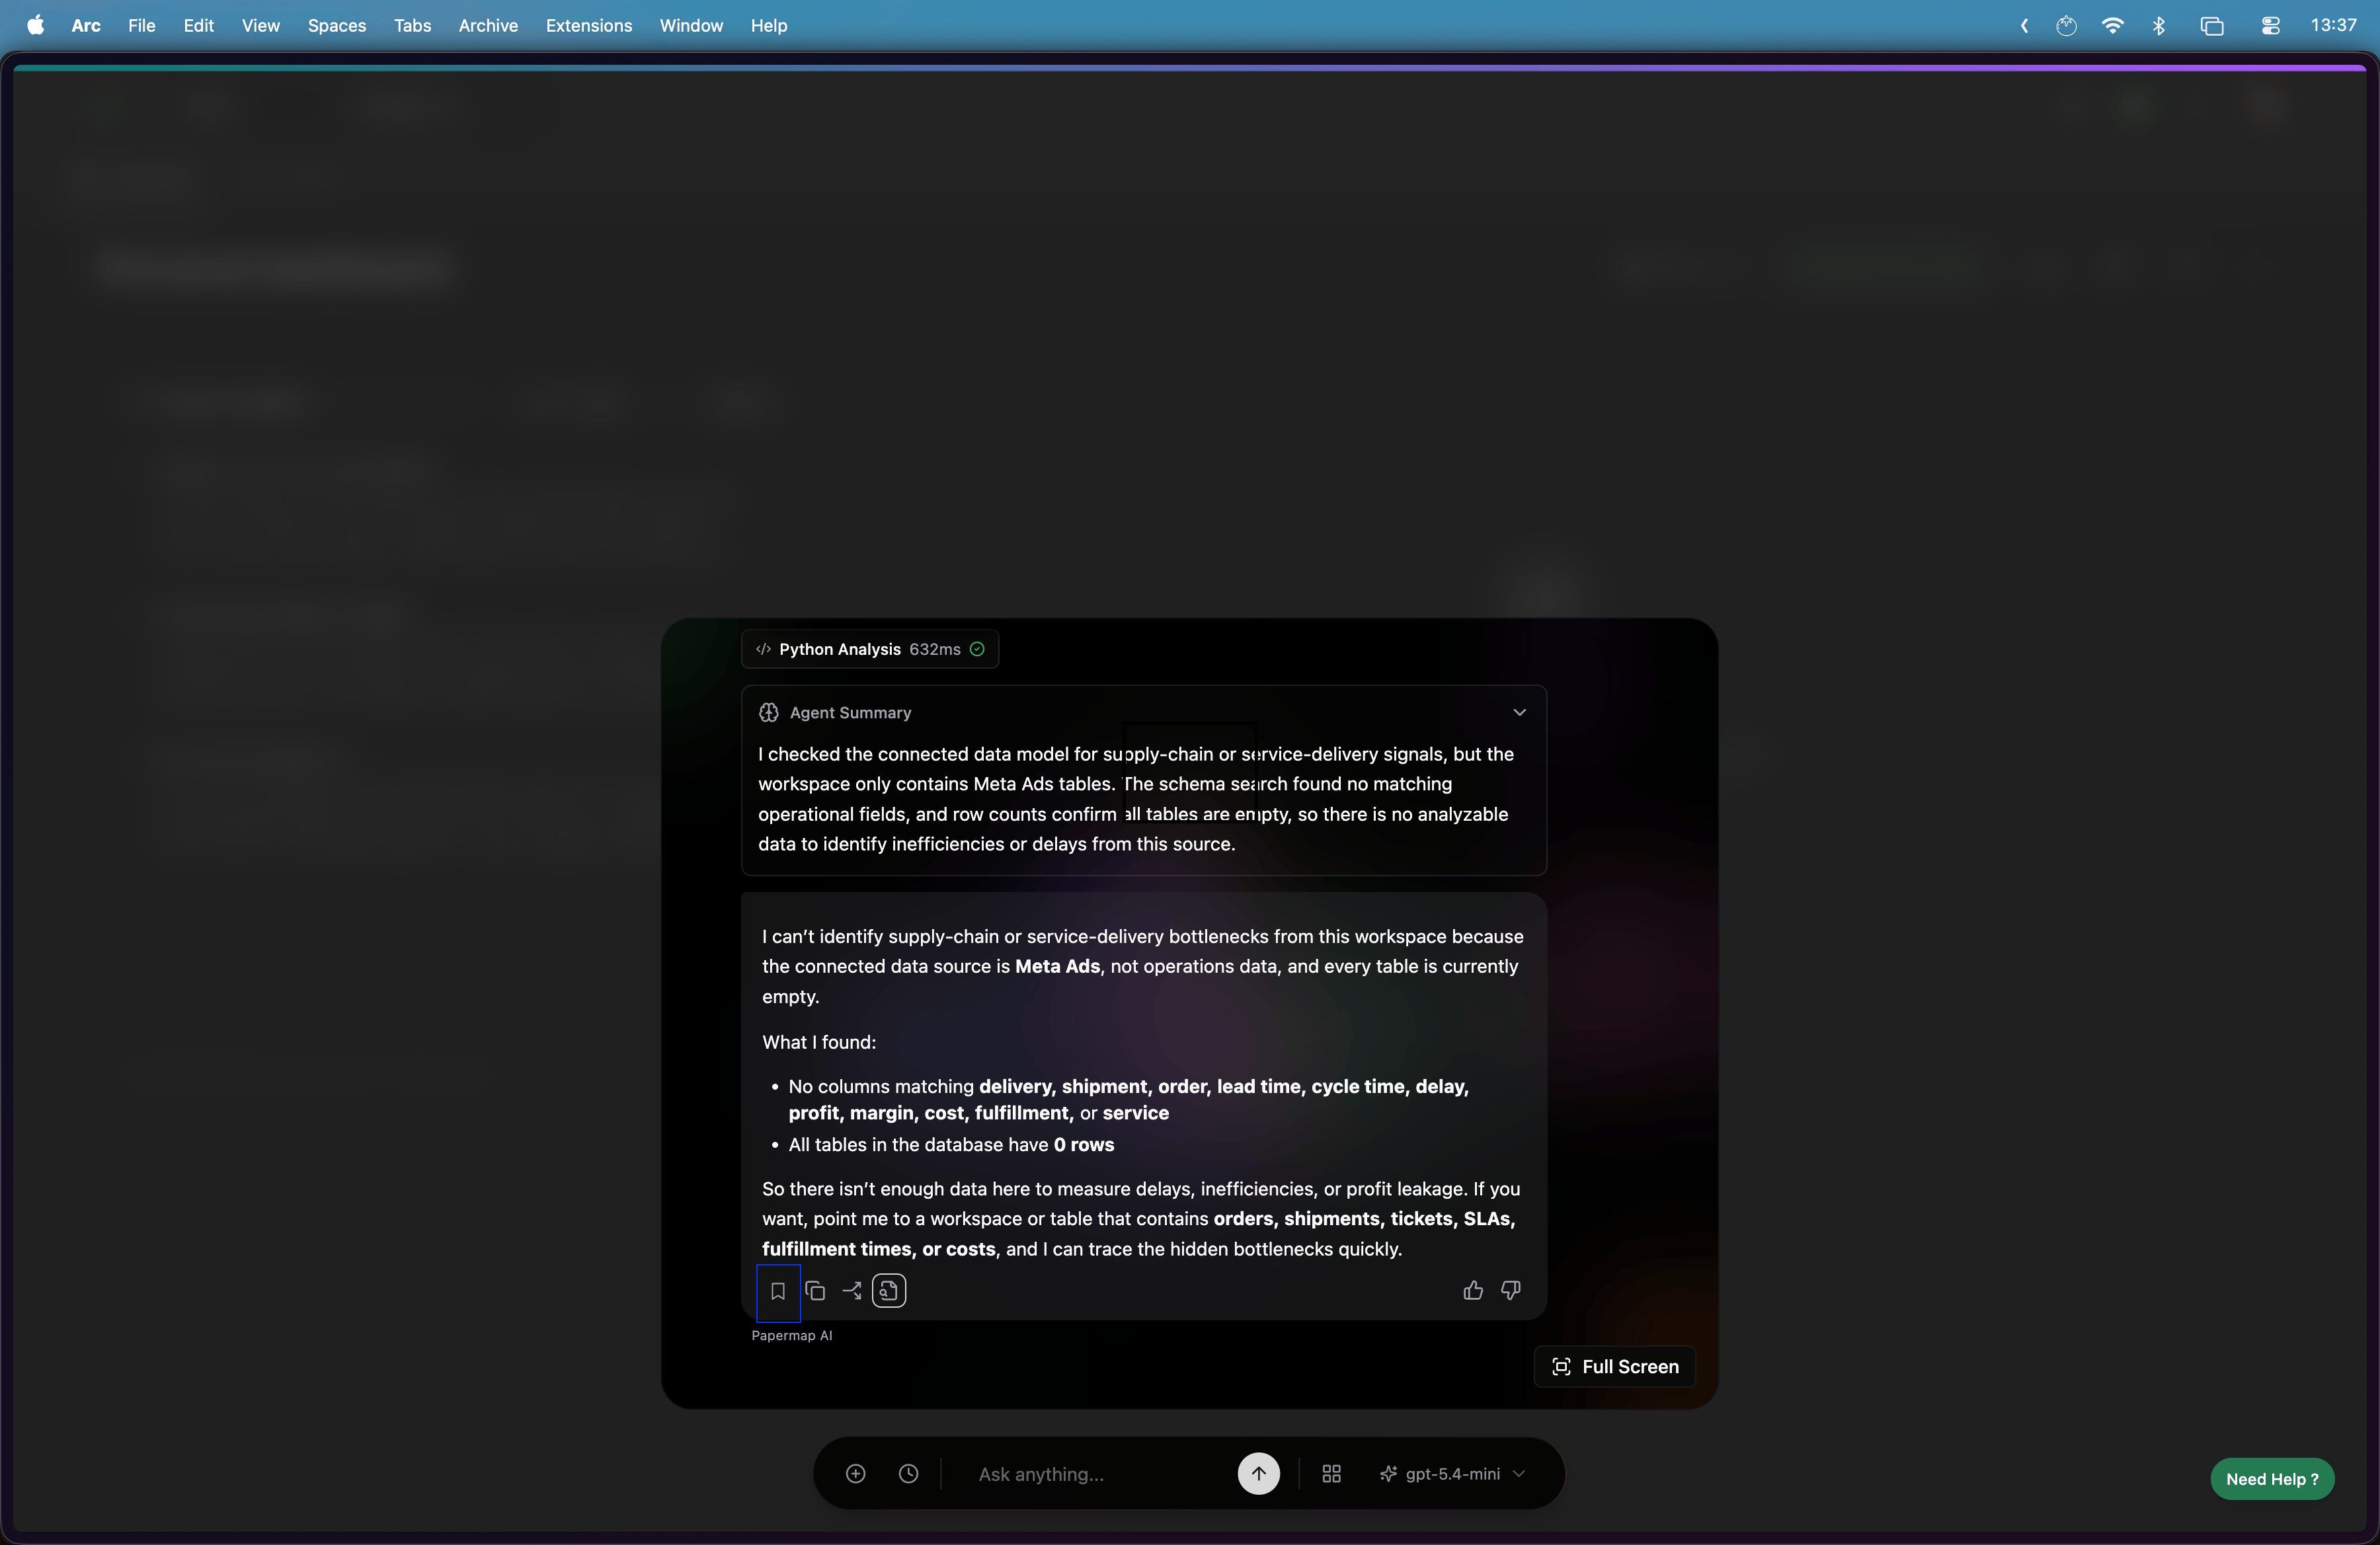The height and width of the screenshot is (1545, 2380).
Task: Open the Python Analysis step
Action: pos(870,650)
